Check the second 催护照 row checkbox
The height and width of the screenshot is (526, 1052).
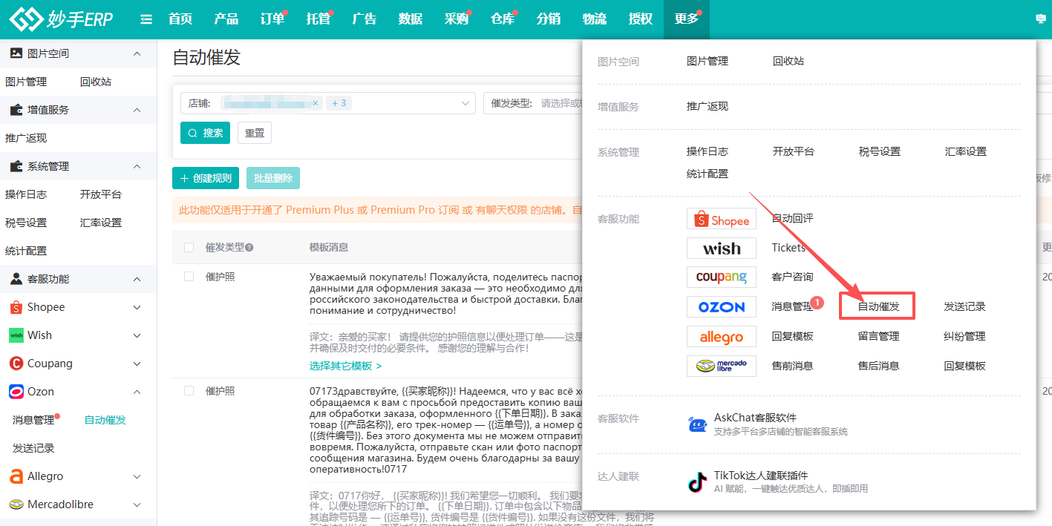189,390
